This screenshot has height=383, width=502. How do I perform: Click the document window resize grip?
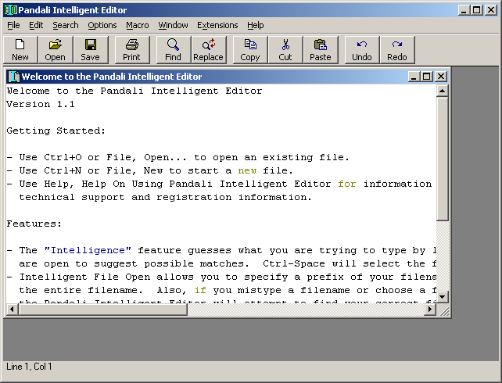click(444, 310)
